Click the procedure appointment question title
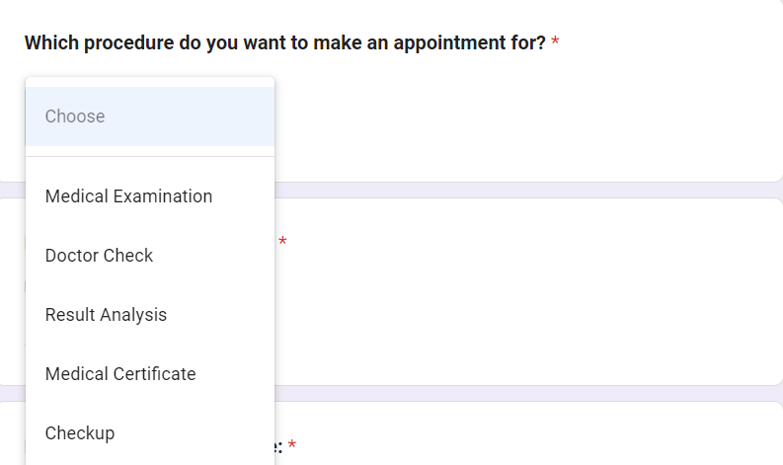This screenshot has height=465, width=783. [284, 43]
